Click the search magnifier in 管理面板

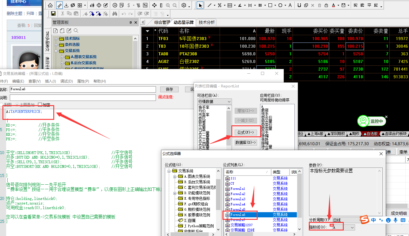[76, 31]
